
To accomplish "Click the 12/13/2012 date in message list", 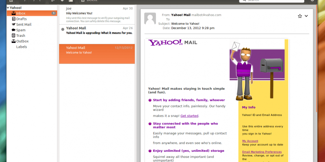I will (x=124, y=48).
